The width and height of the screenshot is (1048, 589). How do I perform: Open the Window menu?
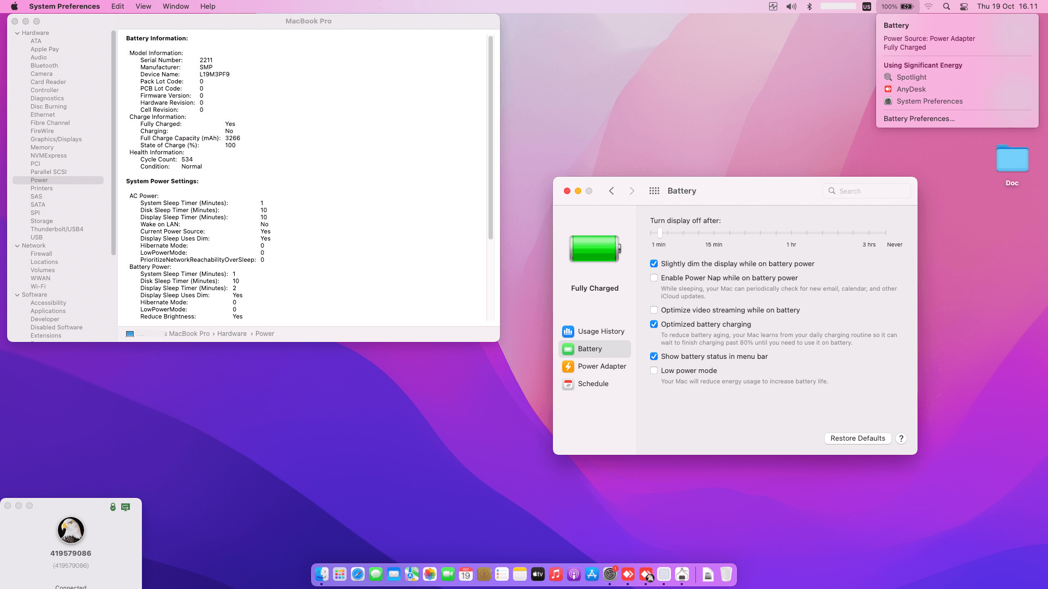(175, 7)
